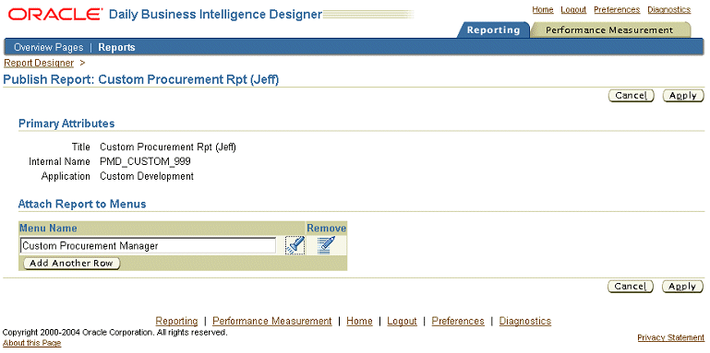Screen dimensions: 710x353
Task: Switch to the Performance Measurement tab
Action: tap(609, 30)
